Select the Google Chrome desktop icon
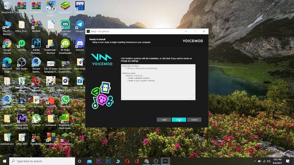The image size is (294, 165). coord(7,46)
